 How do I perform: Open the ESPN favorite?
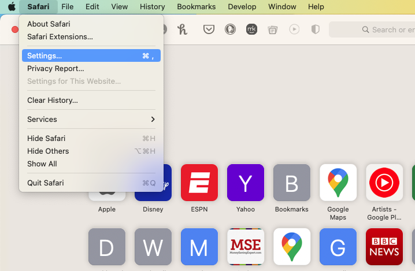click(x=199, y=183)
